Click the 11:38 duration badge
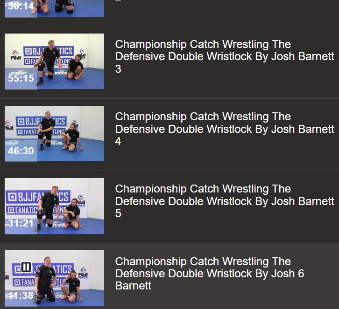The height and width of the screenshot is (309, 339). pos(21,295)
